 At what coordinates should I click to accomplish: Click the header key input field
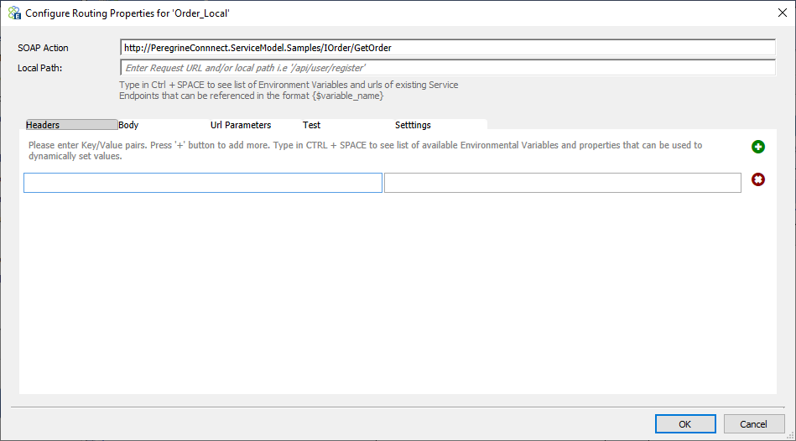[203, 183]
